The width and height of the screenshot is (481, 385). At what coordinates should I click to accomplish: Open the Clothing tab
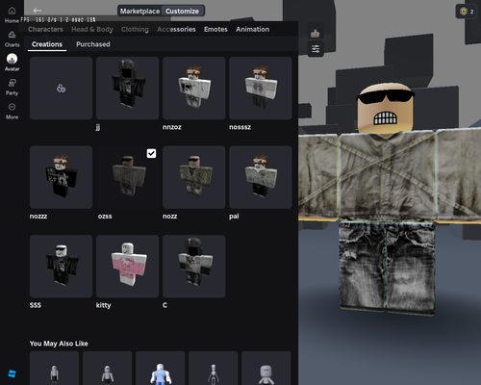(135, 29)
